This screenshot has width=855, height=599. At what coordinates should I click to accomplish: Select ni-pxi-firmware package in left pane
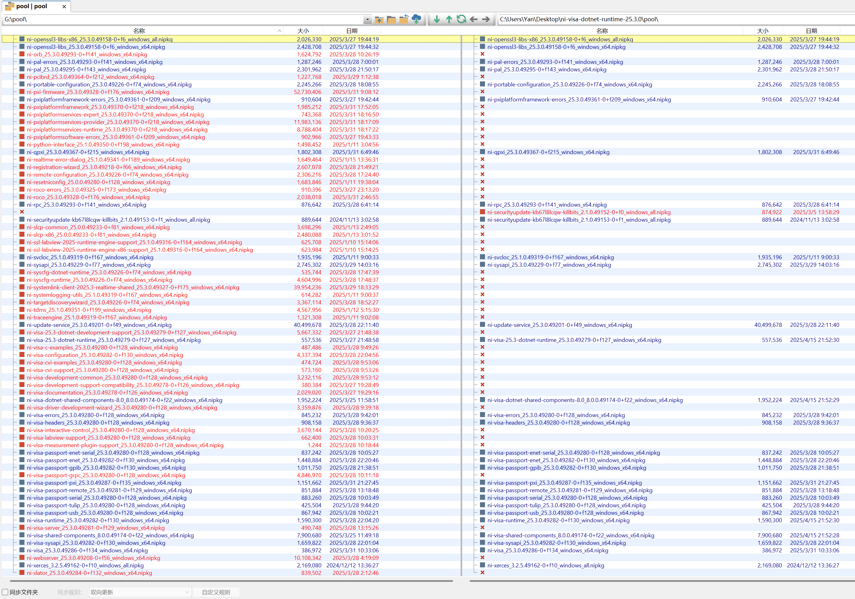tap(97, 92)
